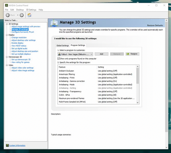Open the File menu
171x153 pixels.
[7, 10]
